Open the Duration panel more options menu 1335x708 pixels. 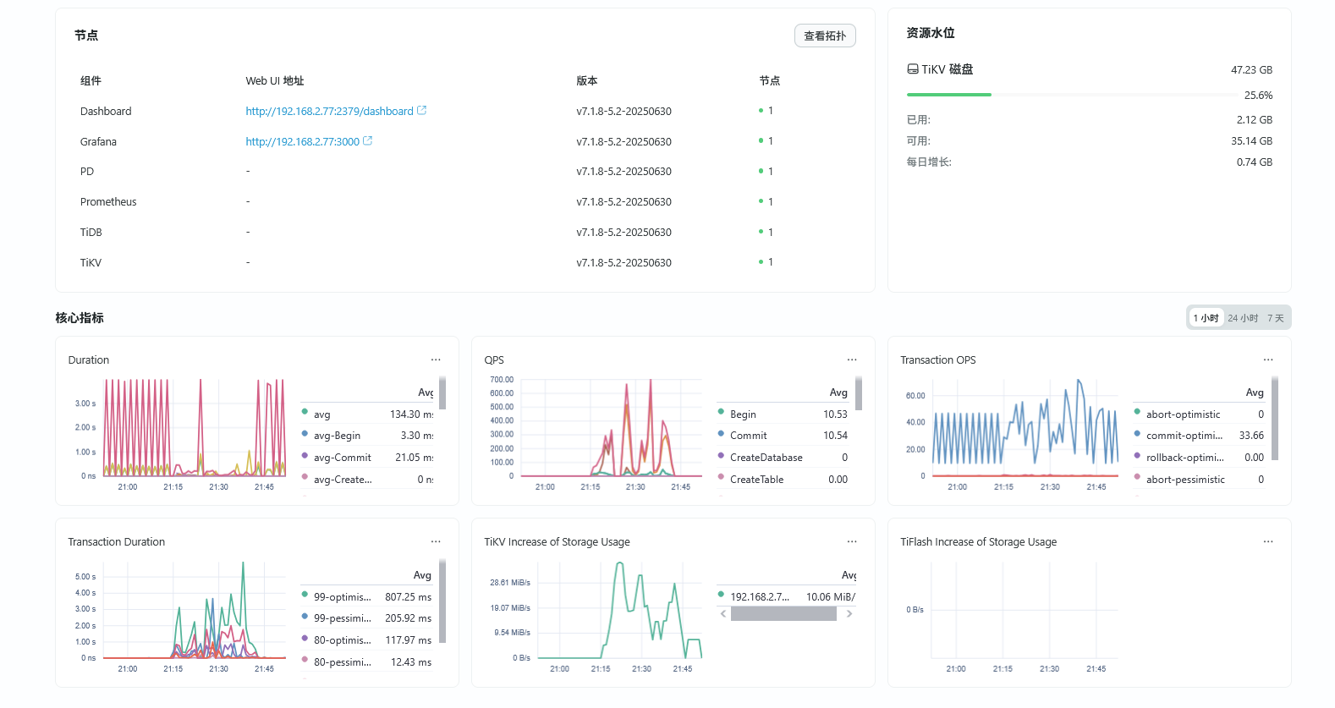[x=436, y=360]
